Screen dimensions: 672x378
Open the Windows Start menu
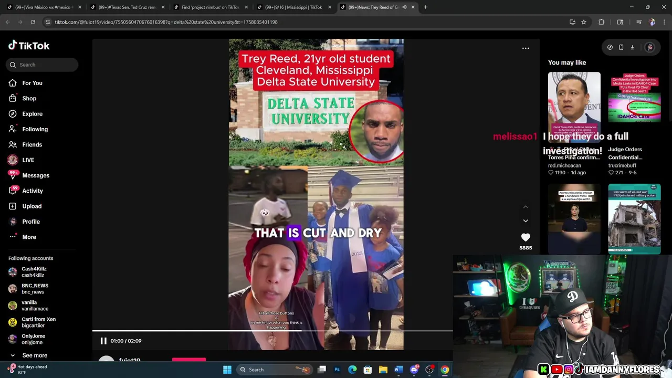click(x=227, y=370)
